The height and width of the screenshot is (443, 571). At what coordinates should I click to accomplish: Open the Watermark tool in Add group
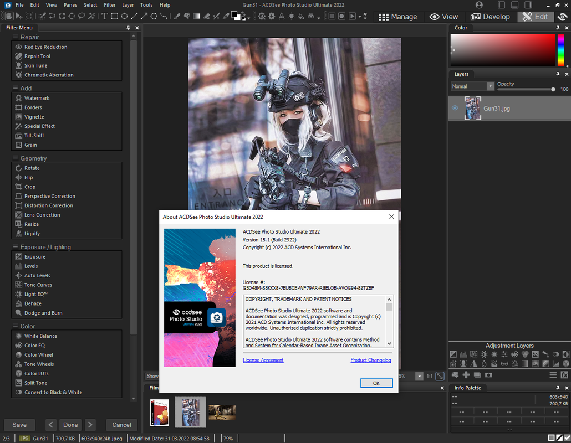[37, 98]
